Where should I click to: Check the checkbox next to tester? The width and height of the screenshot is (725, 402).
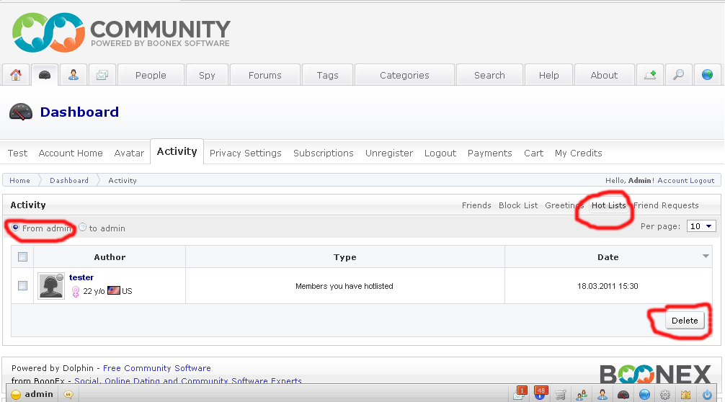(x=22, y=286)
